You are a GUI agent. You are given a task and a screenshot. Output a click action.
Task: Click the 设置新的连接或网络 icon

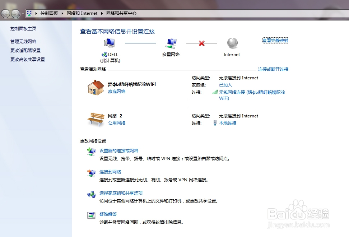pos(91,152)
